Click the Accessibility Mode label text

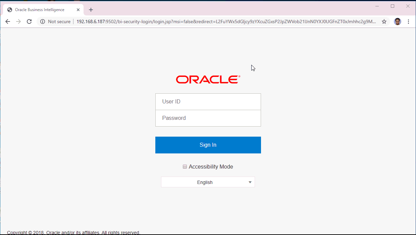211,167
